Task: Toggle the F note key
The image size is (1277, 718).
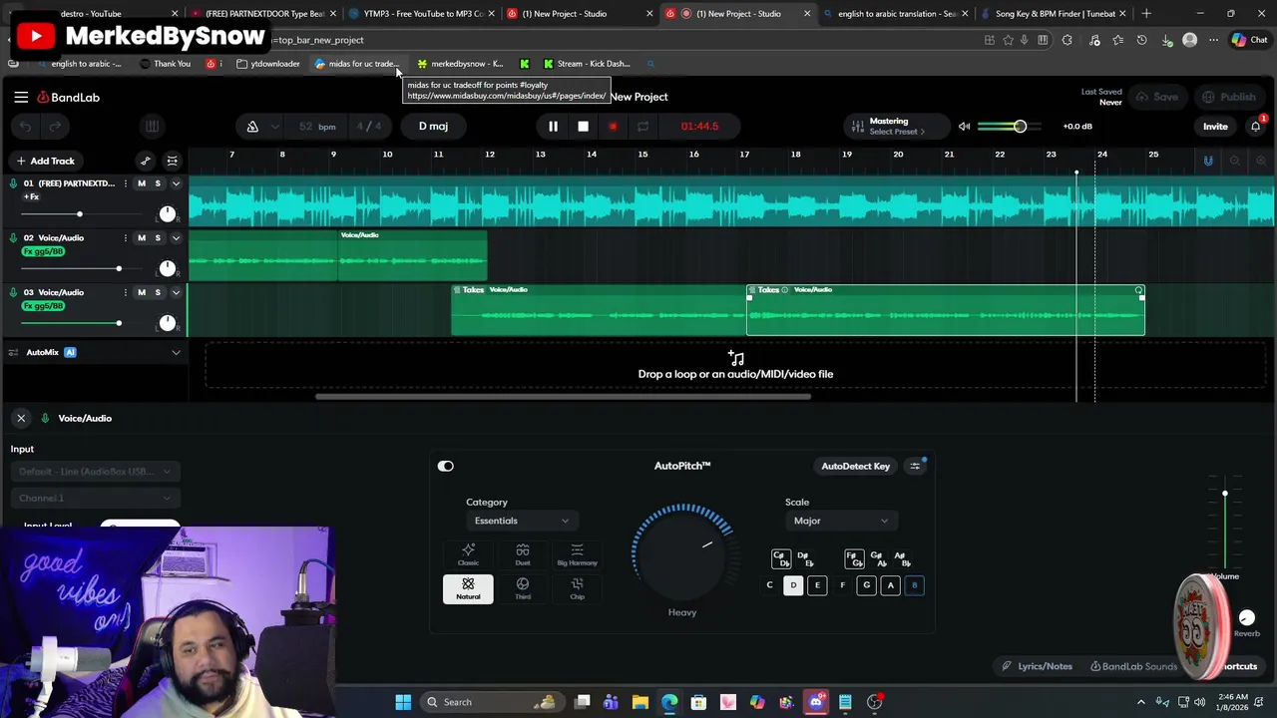Action: [842, 585]
